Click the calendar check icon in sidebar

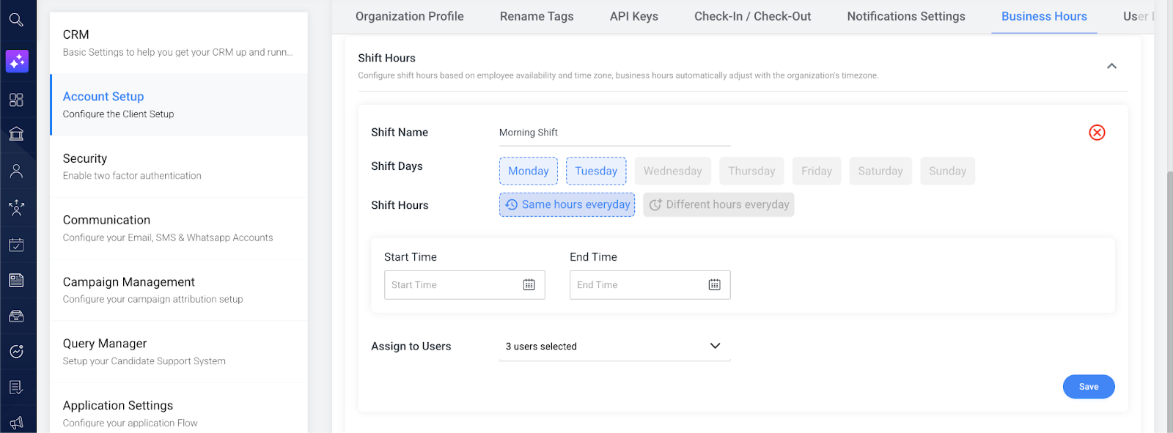pos(16,245)
